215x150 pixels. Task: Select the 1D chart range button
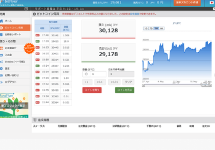146,29
